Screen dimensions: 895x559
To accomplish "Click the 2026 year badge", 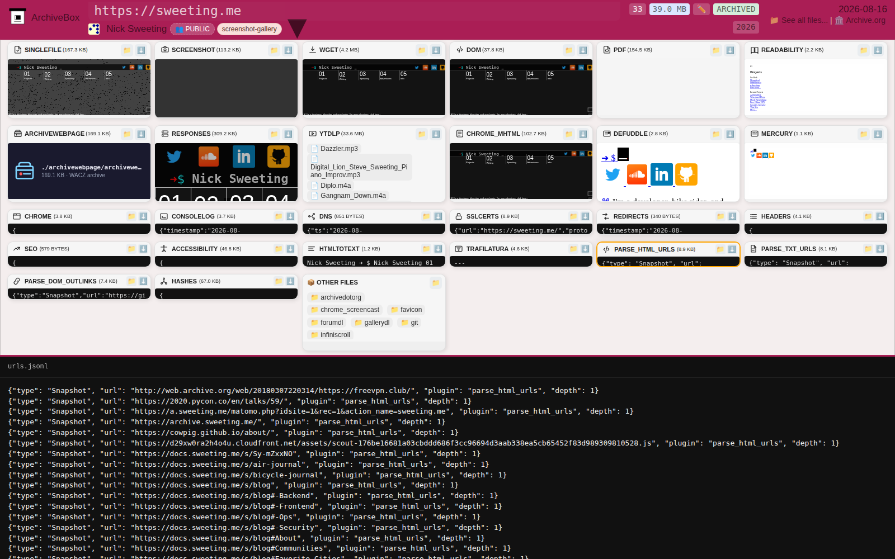I will (746, 27).
